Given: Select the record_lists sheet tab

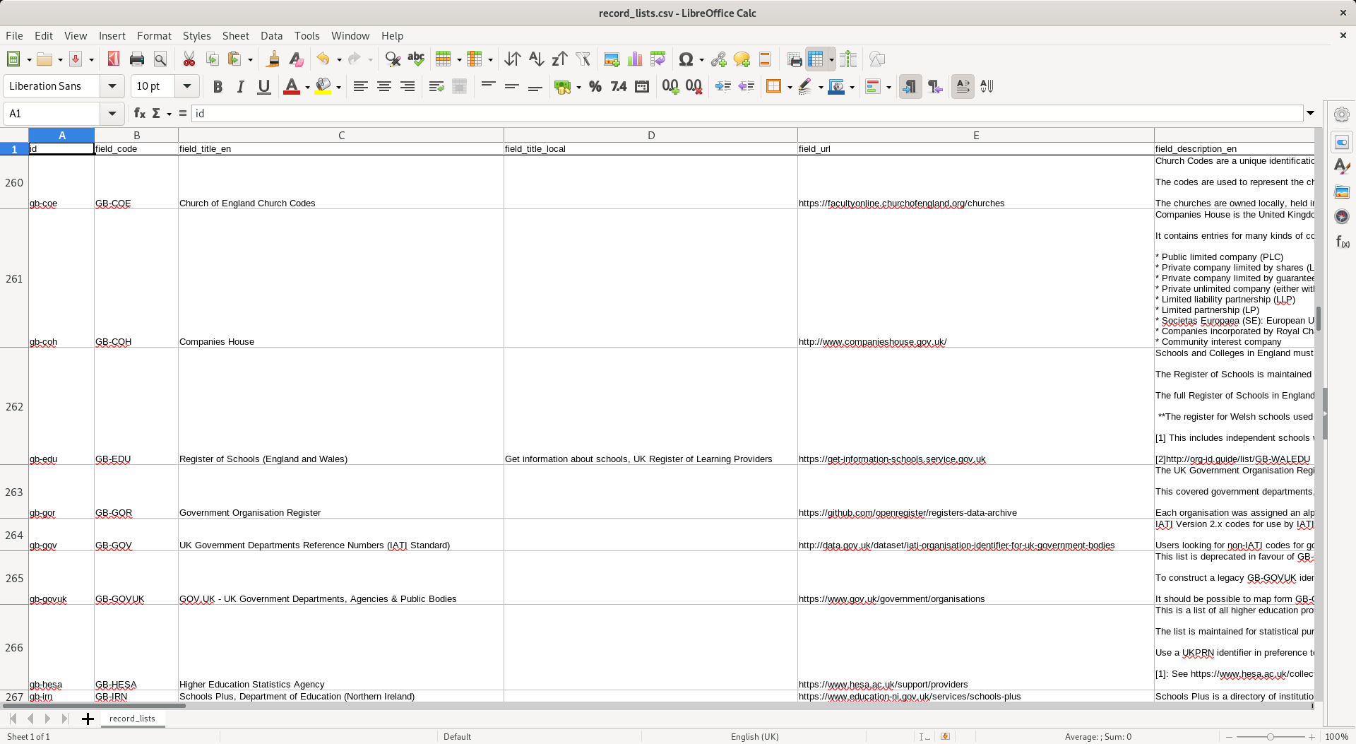Looking at the screenshot, I should click(x=132, y=719).
